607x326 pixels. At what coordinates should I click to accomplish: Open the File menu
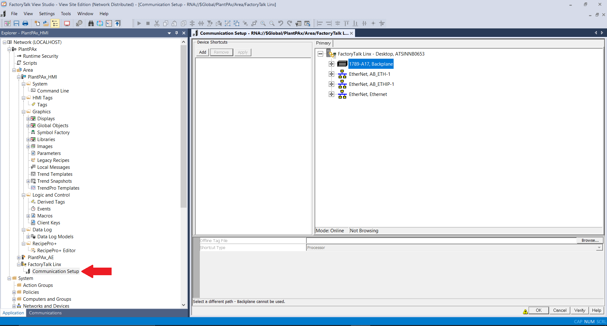tap(14, 14)
